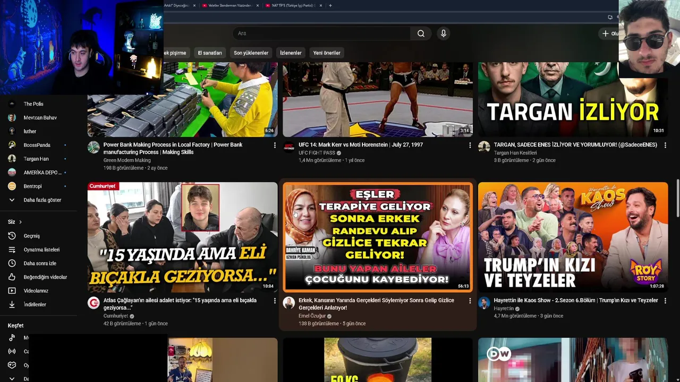The height and width of the screenshot is (382, 680).
Task: Open the music note explore icon
Action: pyautogui.click(x=12, y=337)
